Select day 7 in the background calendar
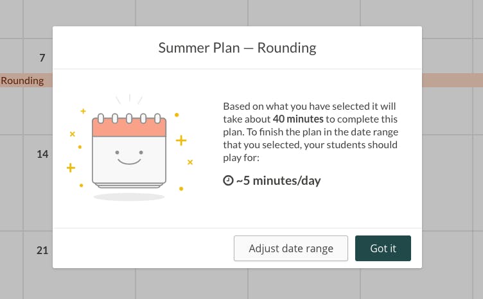 click(42, 58)
